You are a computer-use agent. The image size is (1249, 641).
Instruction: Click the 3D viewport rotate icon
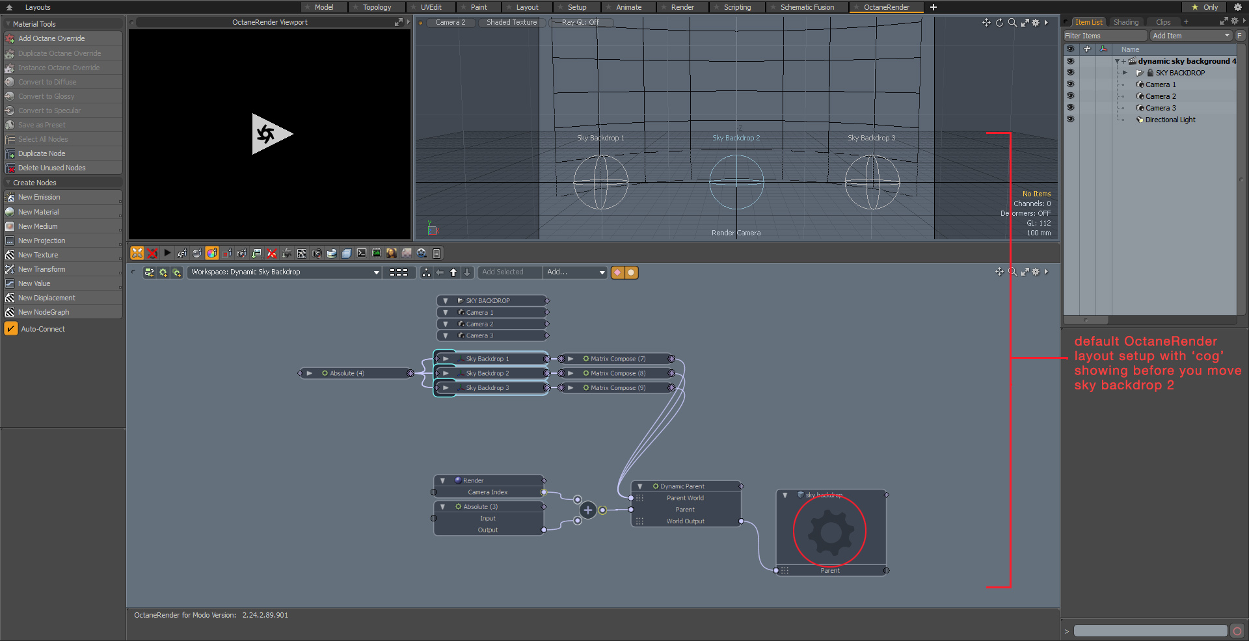point(999,23)
